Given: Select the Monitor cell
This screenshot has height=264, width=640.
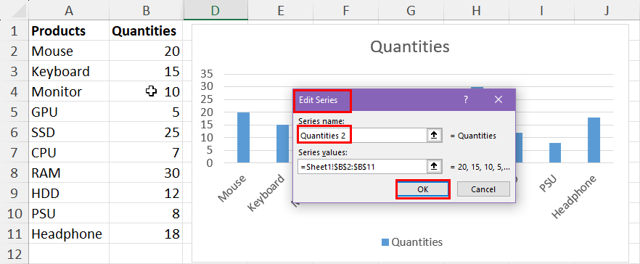Looking at the screenshot, I should 69,91.
